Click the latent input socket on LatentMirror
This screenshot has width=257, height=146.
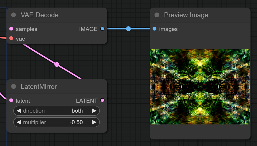(x=11, y=100)
